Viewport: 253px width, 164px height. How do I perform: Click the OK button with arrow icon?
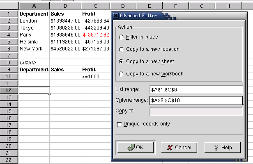[x=136, y=148]
